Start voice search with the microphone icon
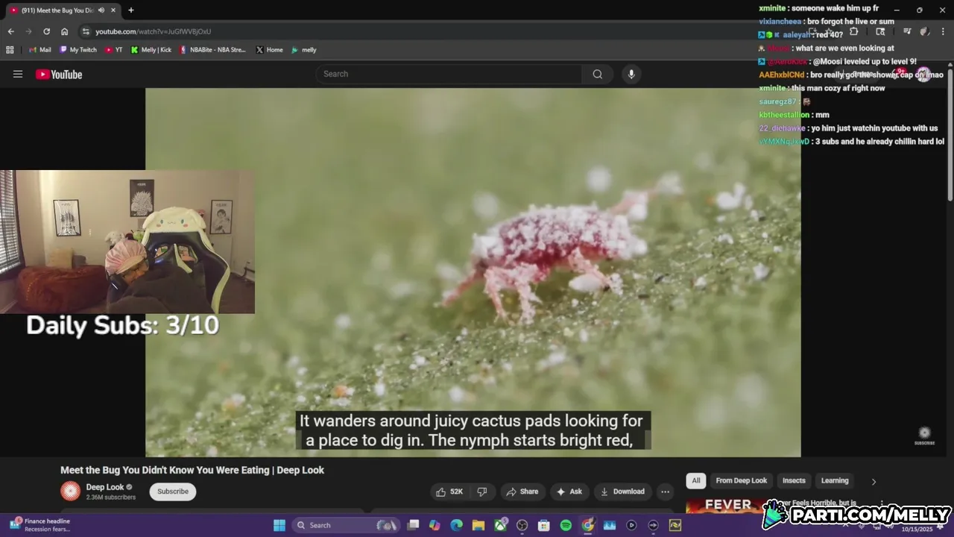Screen dimensions: 954x537 [x=631, y=74]
